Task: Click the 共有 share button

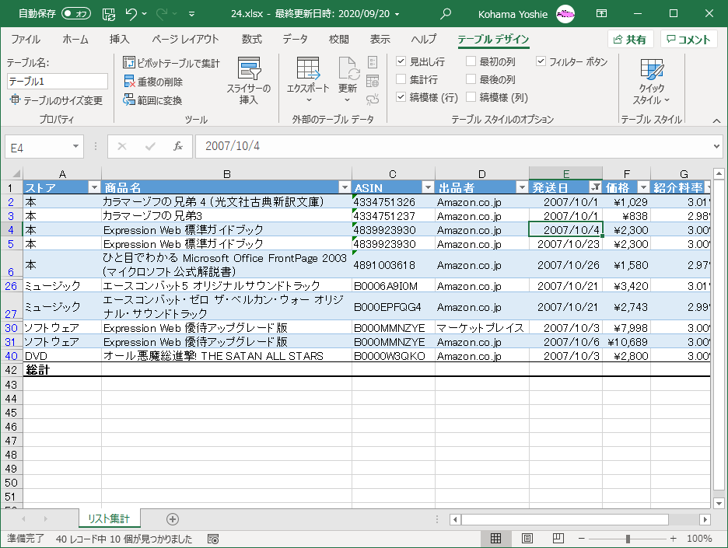Action: (631, 40)
